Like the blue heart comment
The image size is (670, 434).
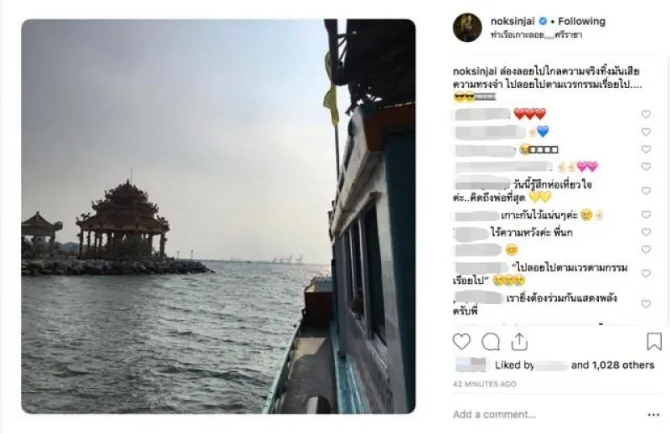tap(646, 132)
